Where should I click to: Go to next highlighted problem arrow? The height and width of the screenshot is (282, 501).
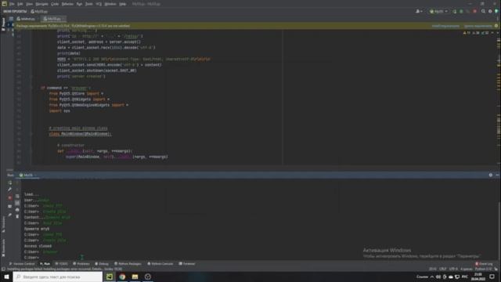click(x=498, y=33)
